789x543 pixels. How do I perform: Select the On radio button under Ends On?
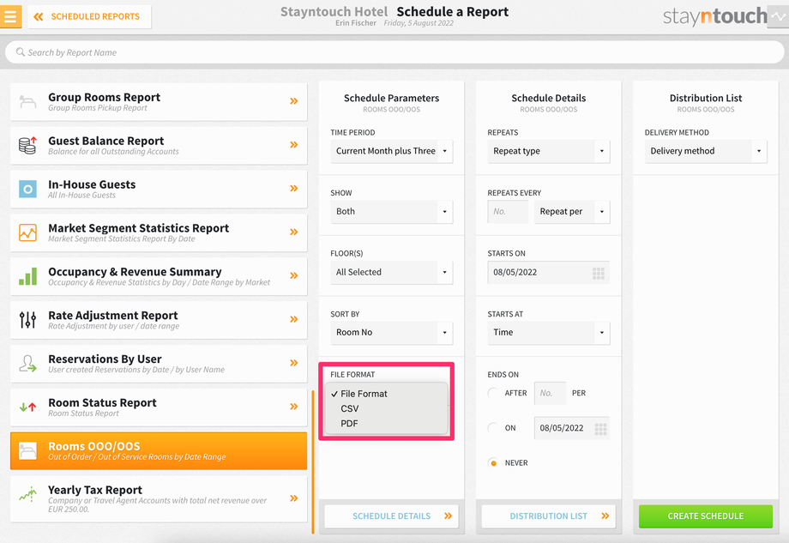click(494, 428)
